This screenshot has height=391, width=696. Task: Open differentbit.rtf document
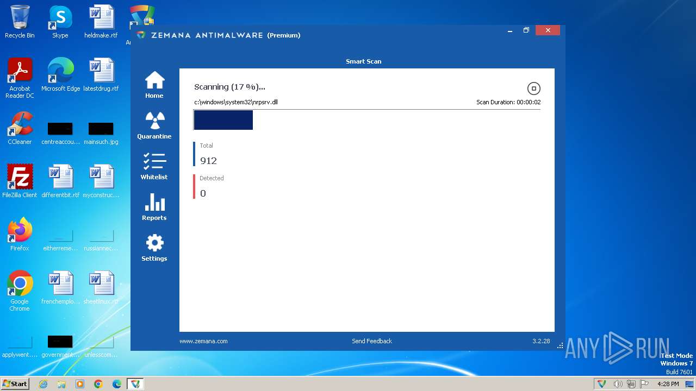[x=60, y=181]
